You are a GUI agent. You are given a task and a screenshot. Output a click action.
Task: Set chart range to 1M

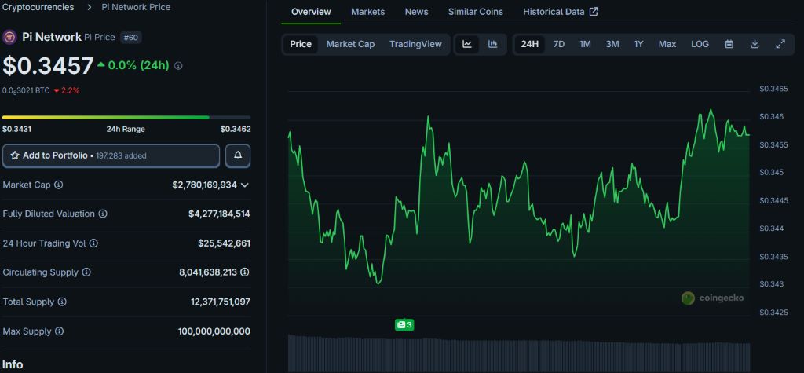[585, 44]
